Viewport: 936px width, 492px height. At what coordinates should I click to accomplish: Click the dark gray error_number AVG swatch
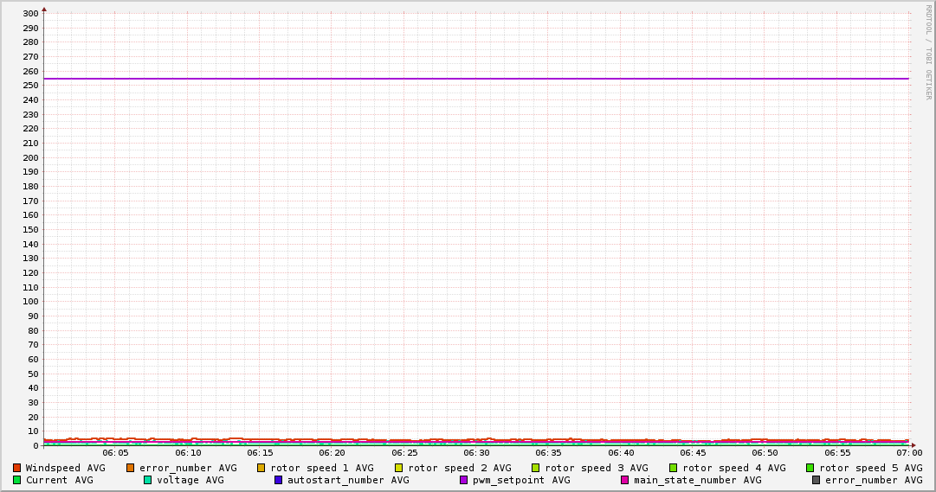click(816, 480)
